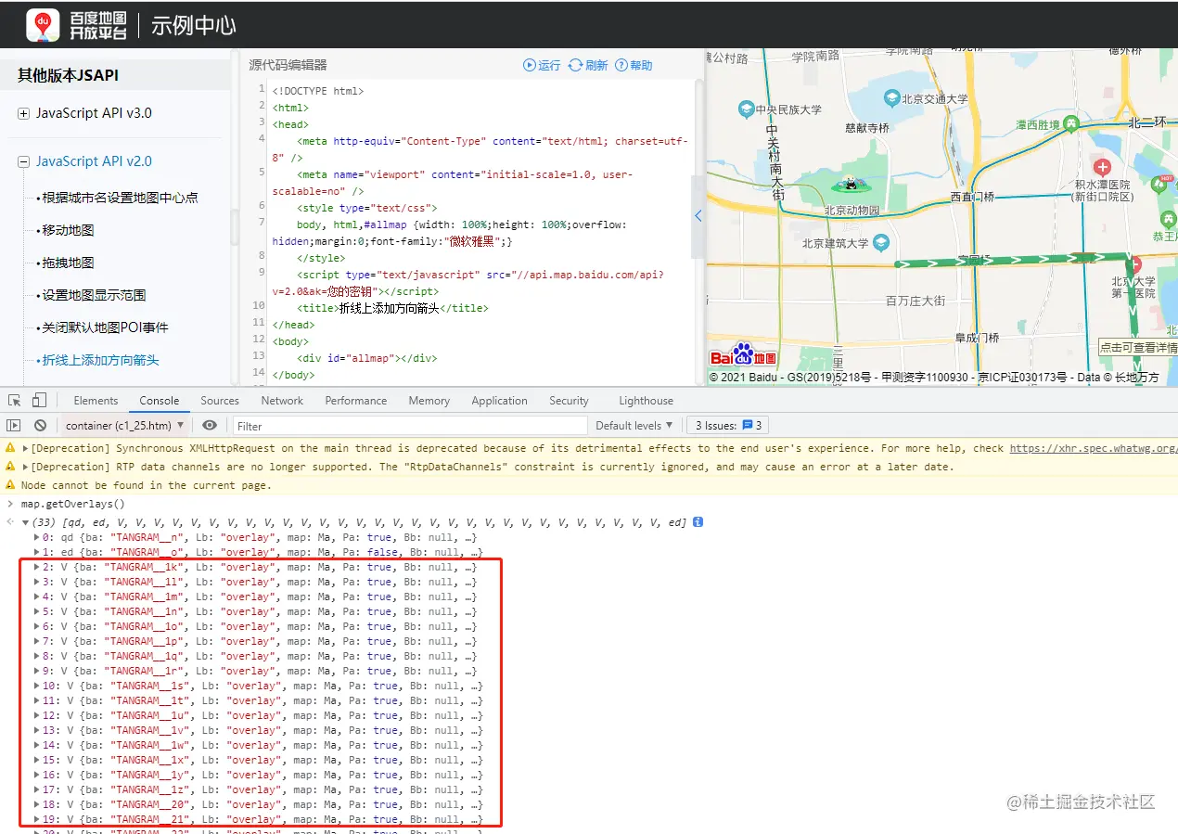Open the Lighthouse tab
The width and height of the screenshot is (1178, 834).
click(x=646, y=401)
